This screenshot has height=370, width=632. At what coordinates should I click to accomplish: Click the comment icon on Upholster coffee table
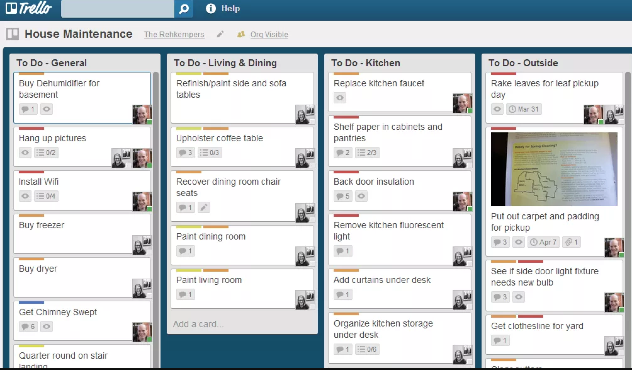coord(182,153)
